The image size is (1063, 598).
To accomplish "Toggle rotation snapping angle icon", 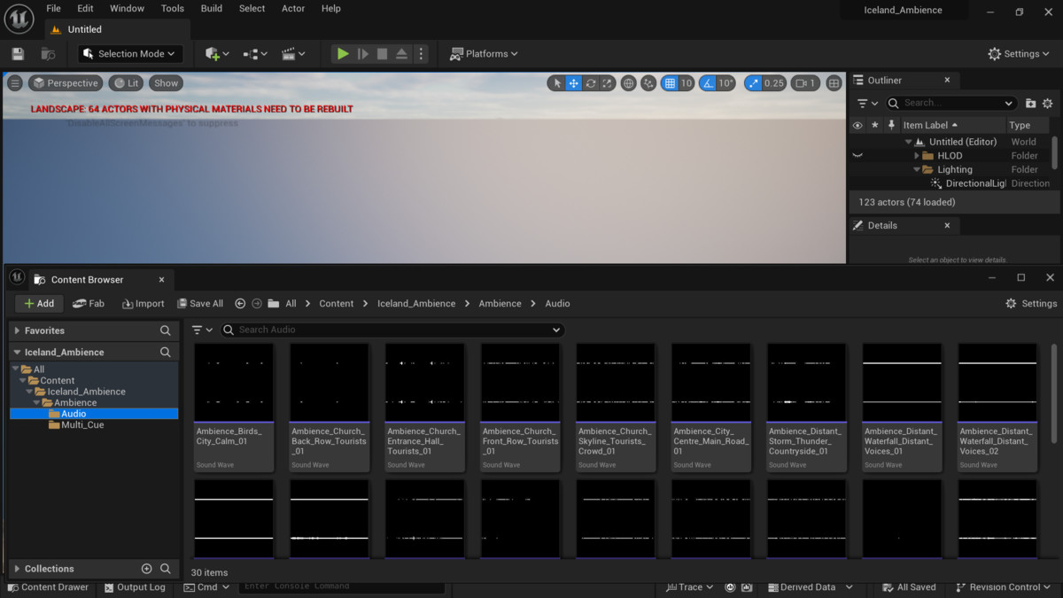I will coord(708,83).
